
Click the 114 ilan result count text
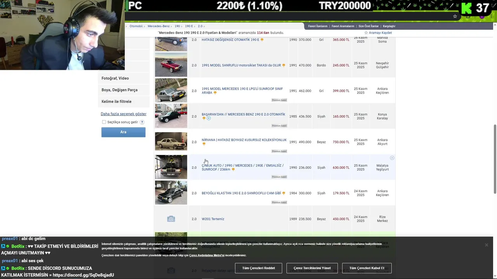[x=263, y=33]
